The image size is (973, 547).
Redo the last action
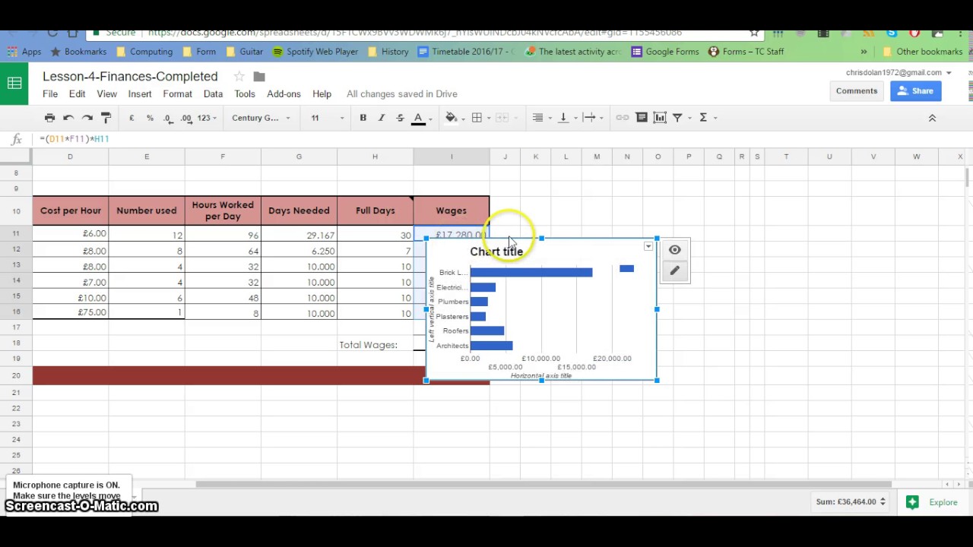[87, 118]
